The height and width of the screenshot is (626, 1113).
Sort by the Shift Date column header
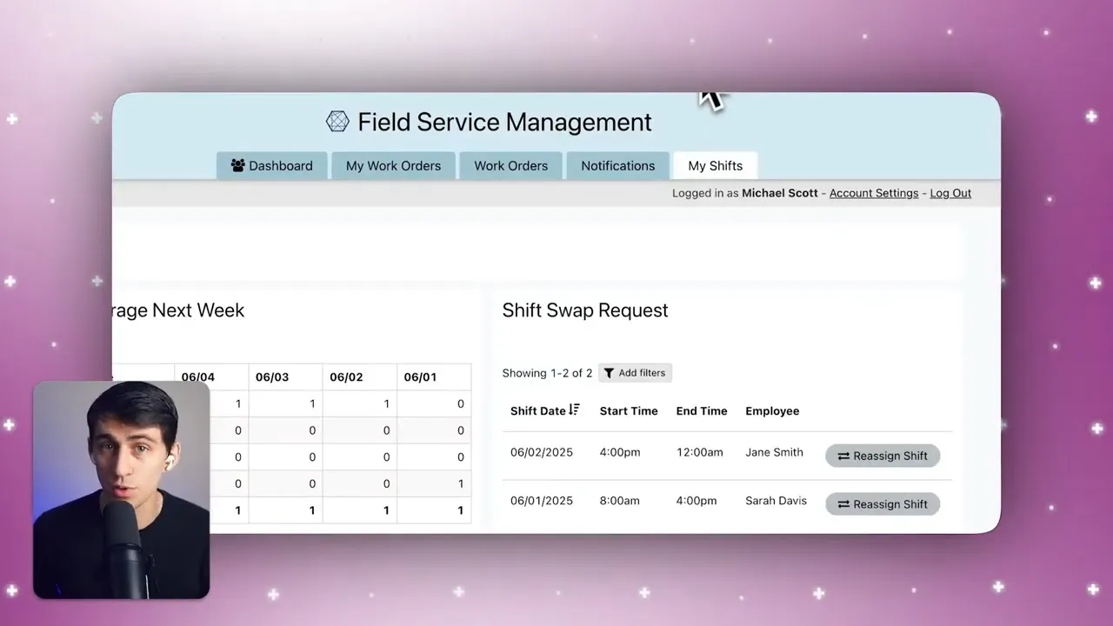click(x=538, y=410)
